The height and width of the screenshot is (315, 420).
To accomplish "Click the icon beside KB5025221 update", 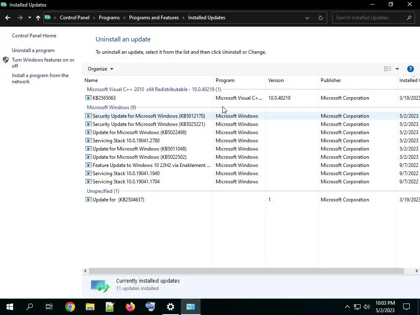I will (89, 124).
